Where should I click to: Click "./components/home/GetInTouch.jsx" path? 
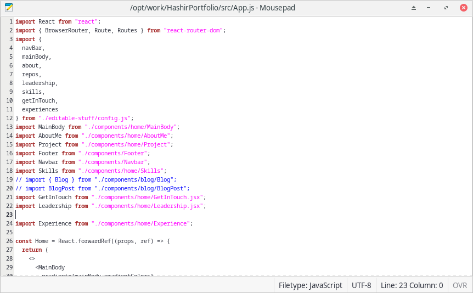point(147,197)
